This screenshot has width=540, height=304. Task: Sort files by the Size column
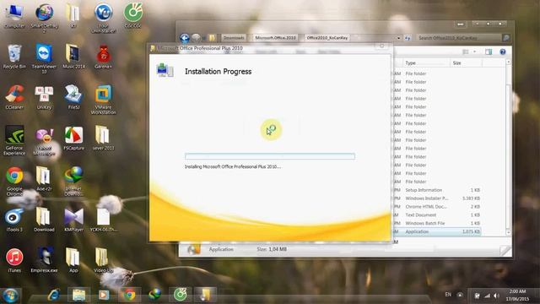466,62
